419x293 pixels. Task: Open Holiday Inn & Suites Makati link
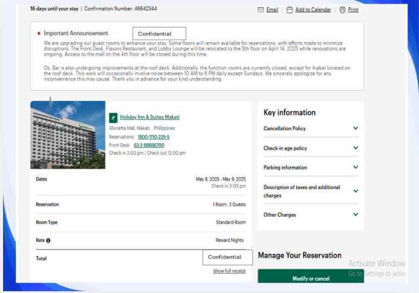(150, 117)
